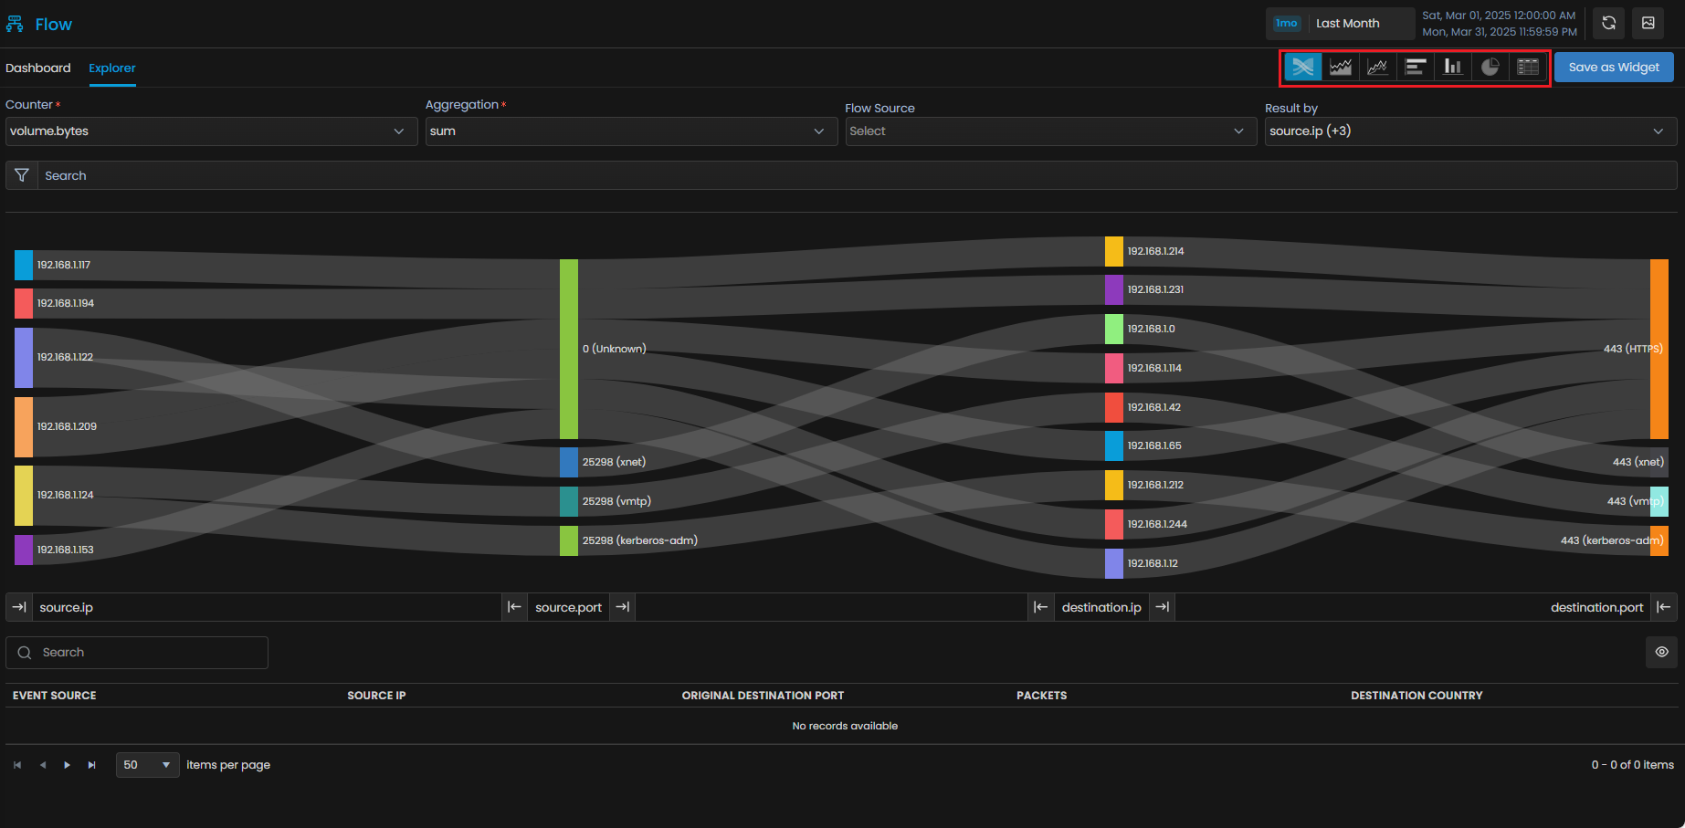Click the refresh icon button
1685x828 pixels.
[x=1609, y=23]
